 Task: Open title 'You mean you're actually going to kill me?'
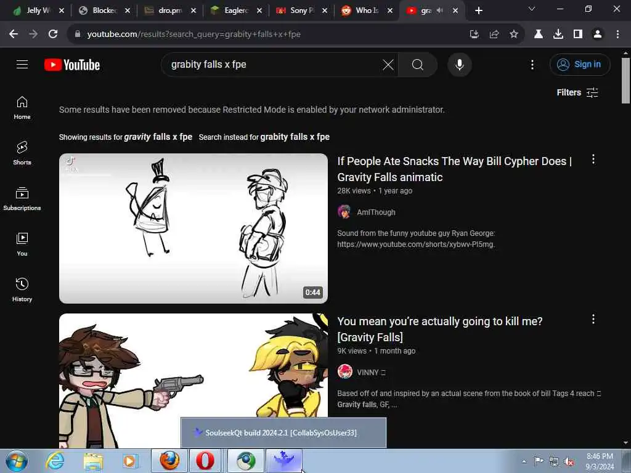coord(440,329)
